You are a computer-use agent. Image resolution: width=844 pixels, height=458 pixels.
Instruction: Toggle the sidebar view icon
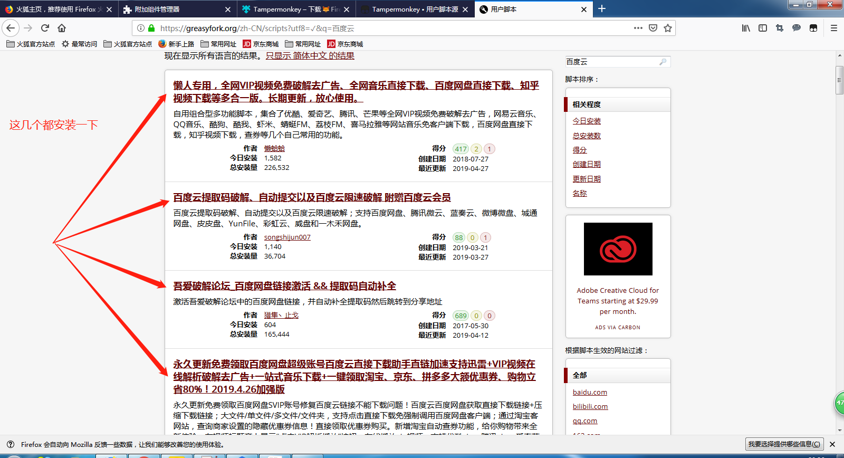[x=763, y=28]
